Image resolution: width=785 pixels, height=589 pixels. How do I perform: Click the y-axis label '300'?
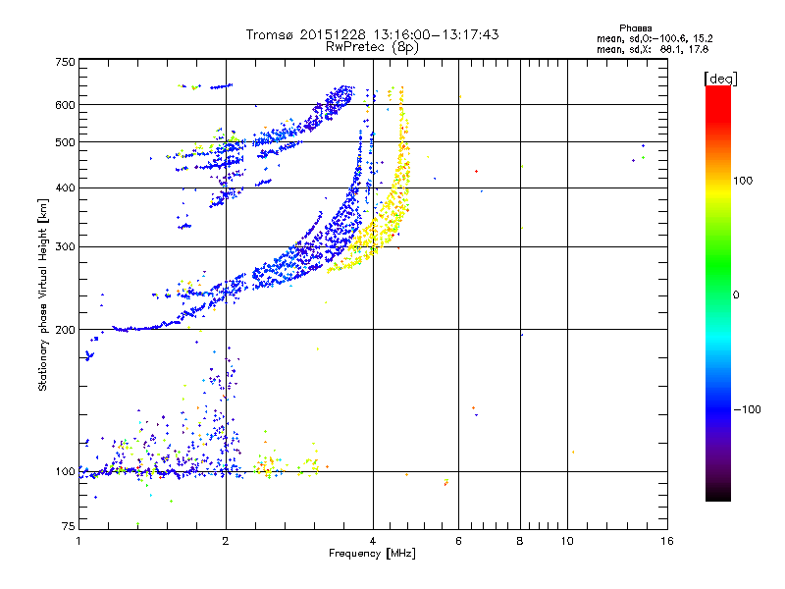[x=65, y=247]
